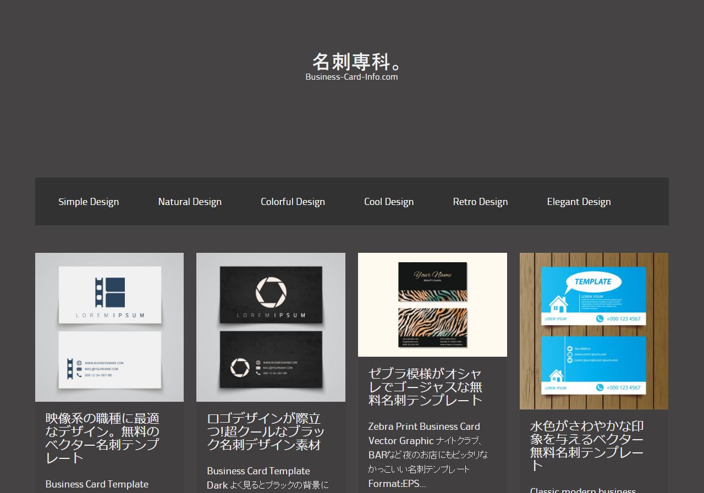This screenshot has width=704, height=493.
Task: Click the Business-Card-Info.com subtitle text
Action: 351,77
